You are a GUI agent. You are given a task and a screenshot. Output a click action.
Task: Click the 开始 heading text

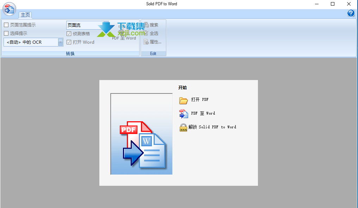point(183,88)
